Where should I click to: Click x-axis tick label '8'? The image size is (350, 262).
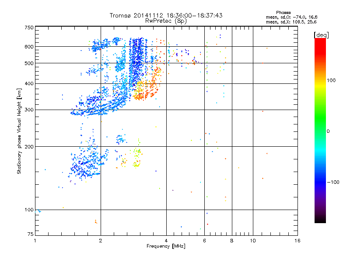232,241
